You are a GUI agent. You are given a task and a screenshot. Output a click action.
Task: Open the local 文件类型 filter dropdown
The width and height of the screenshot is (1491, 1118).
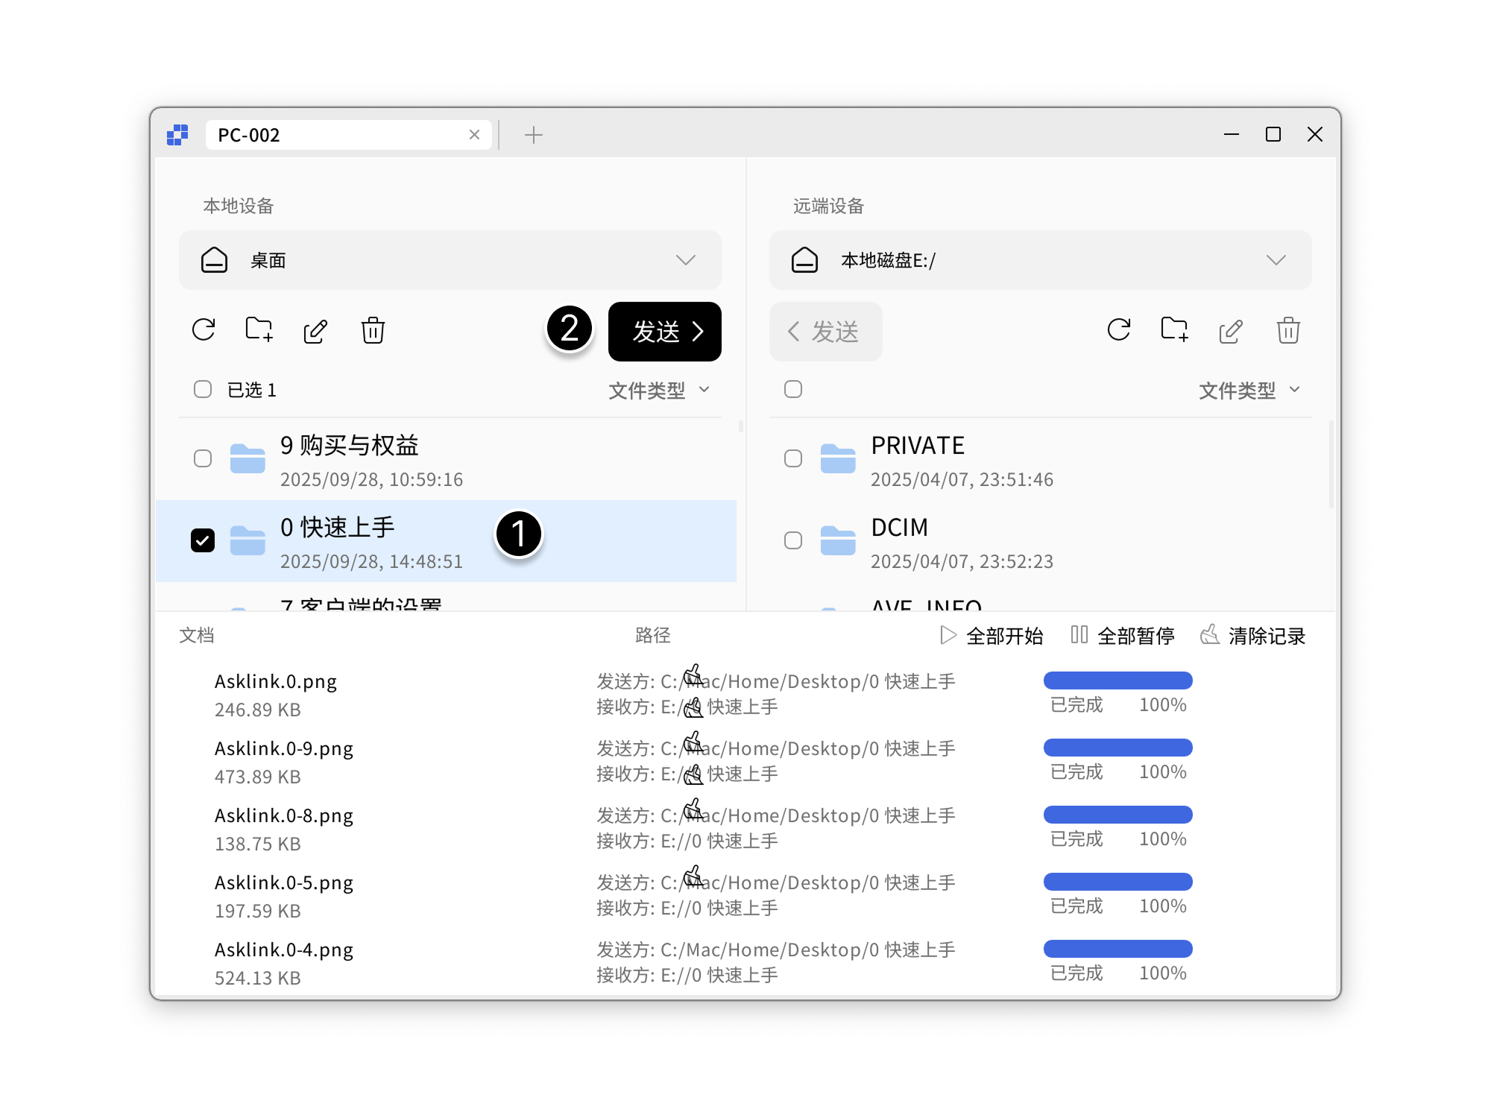659,389
